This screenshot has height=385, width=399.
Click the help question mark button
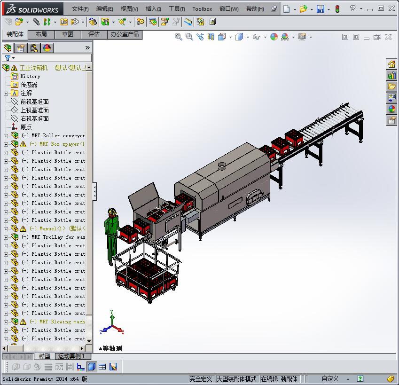pos(352,8)
